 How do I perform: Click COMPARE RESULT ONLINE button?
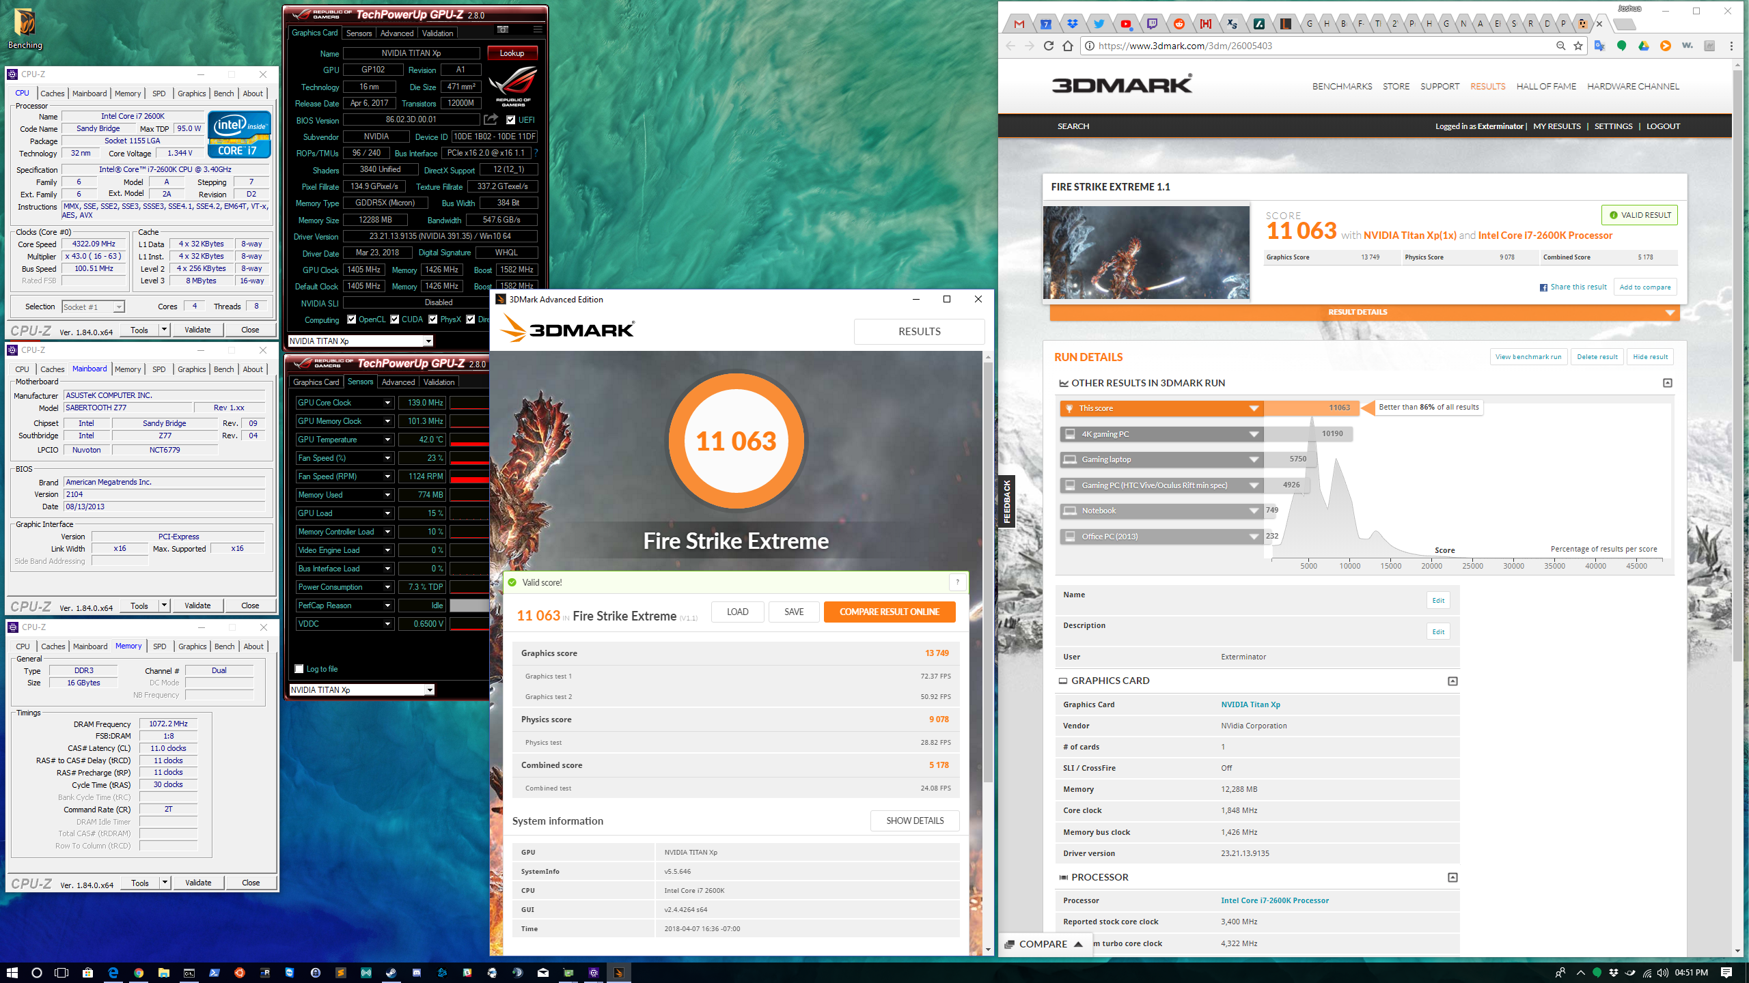pyautogui.click(x=889, y=612)
